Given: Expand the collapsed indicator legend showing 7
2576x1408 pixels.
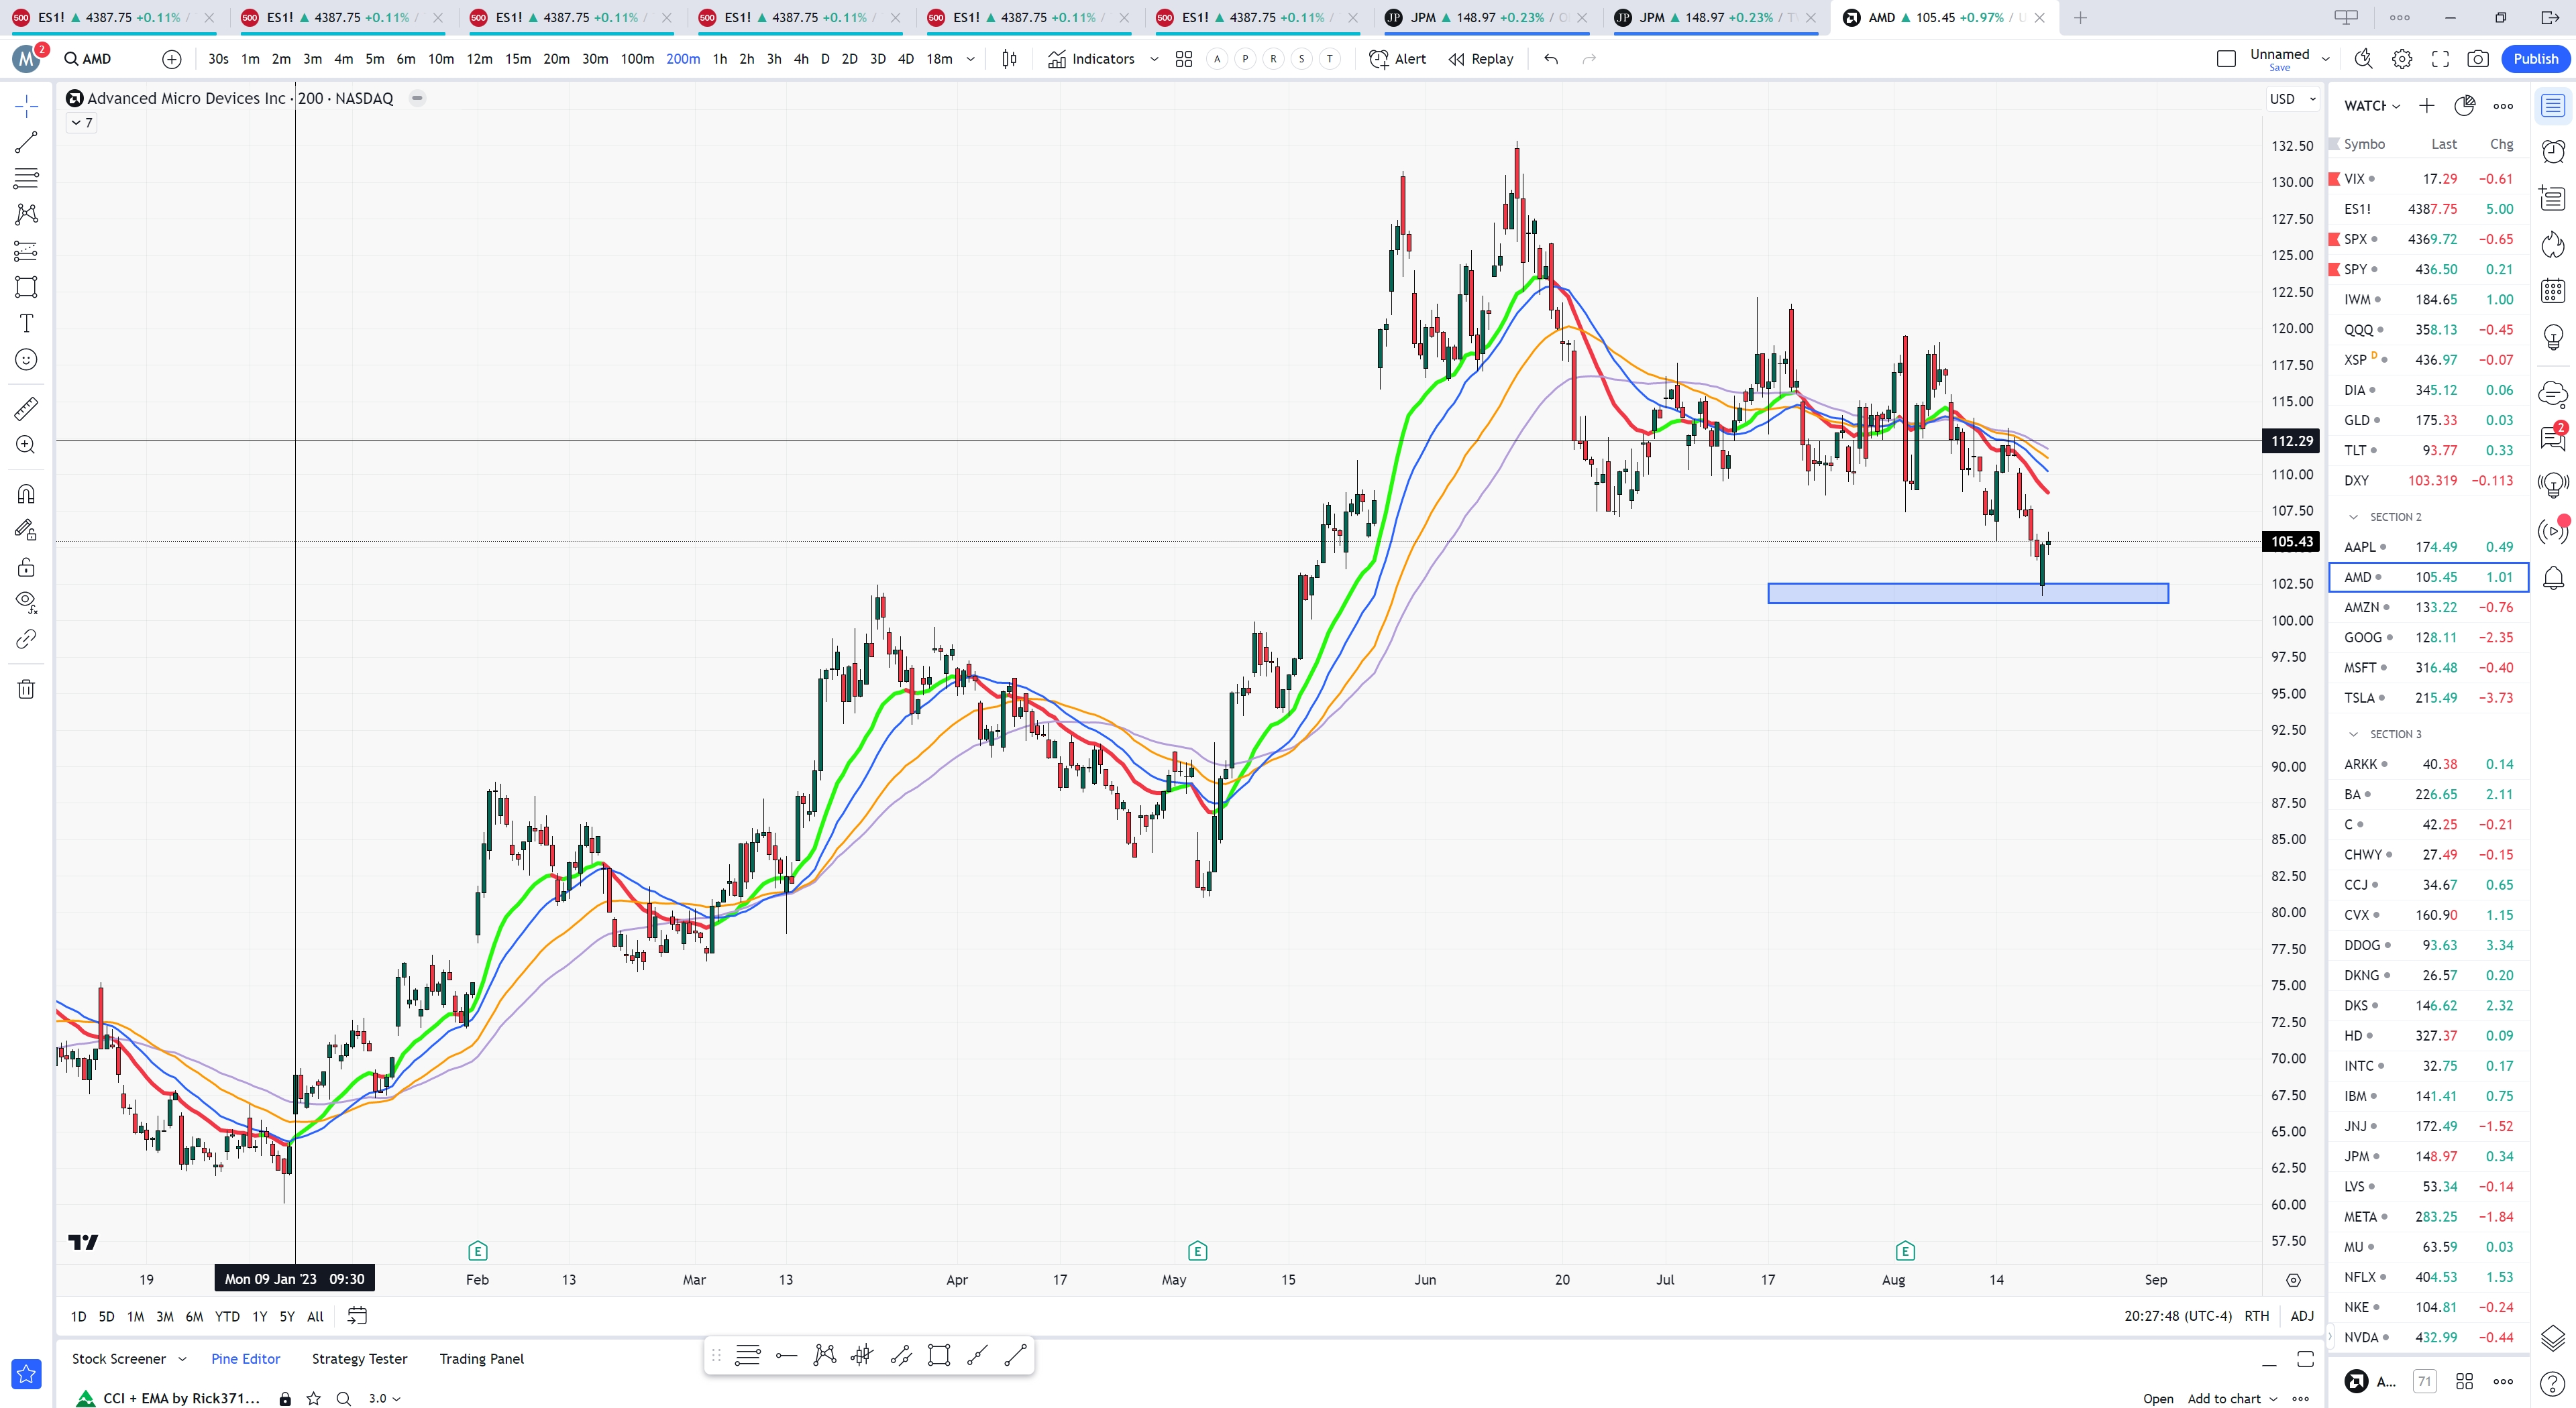Looking at the screenshot, I should point(81,123).
